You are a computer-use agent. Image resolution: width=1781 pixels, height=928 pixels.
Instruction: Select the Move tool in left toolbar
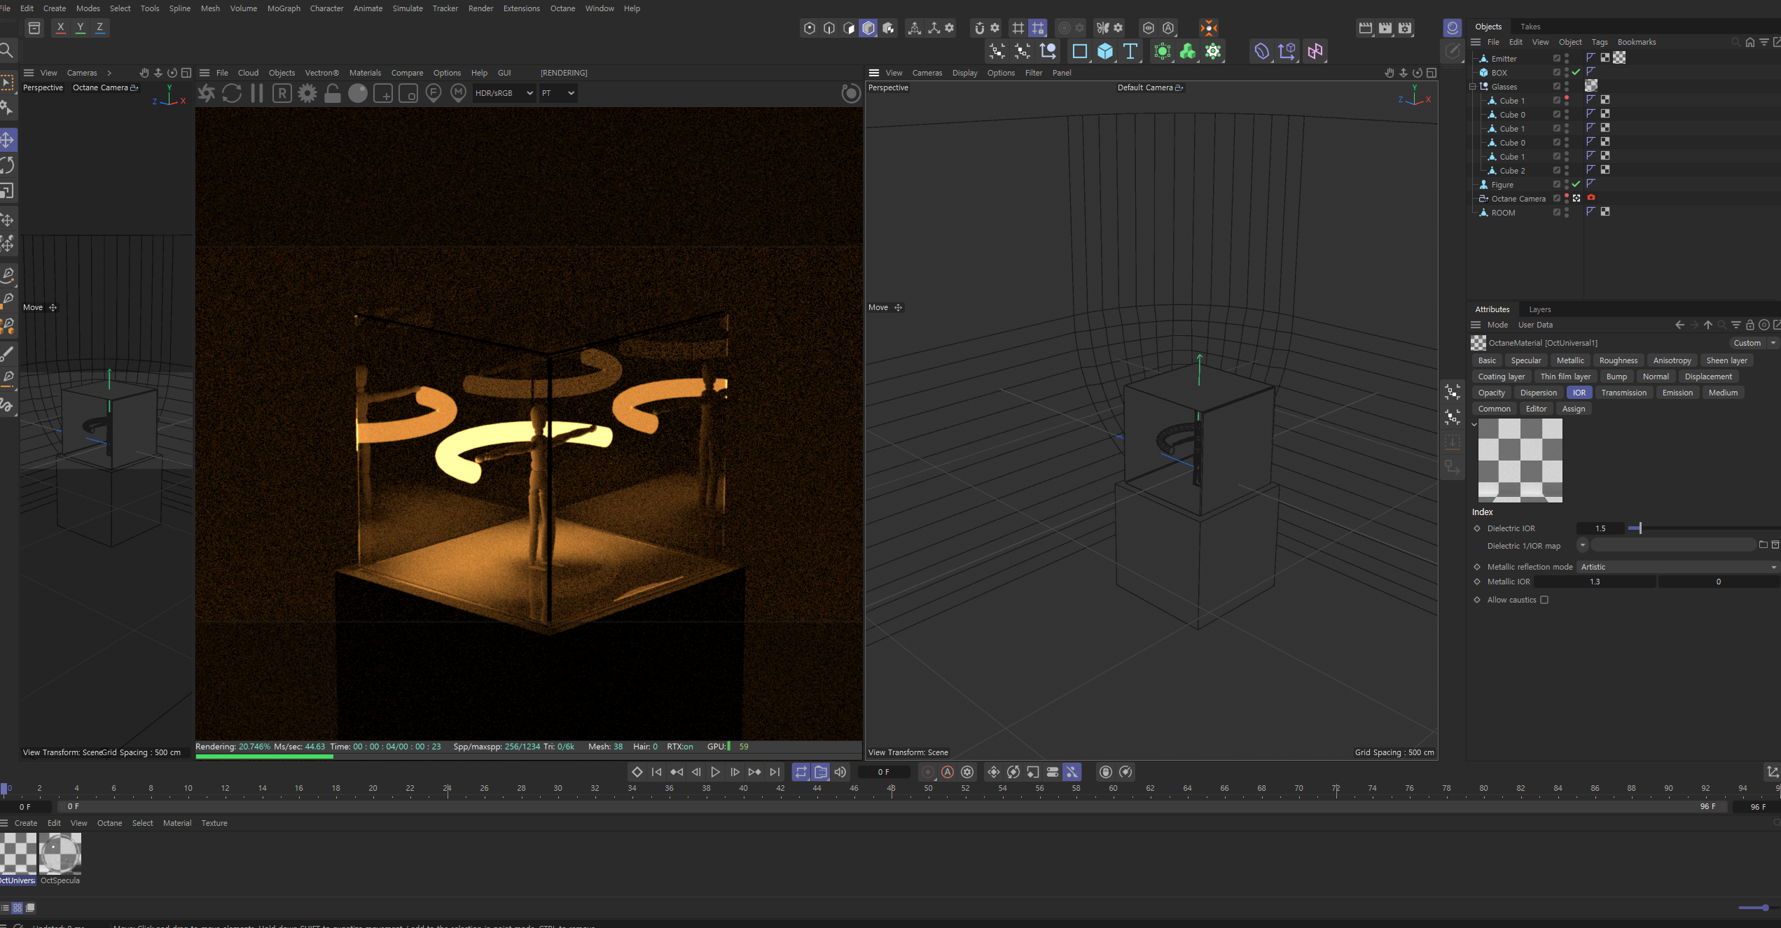tap(8, 139)
